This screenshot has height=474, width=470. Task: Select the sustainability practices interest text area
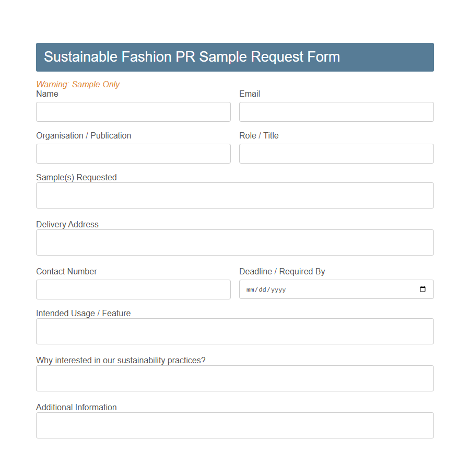(234, 378)
